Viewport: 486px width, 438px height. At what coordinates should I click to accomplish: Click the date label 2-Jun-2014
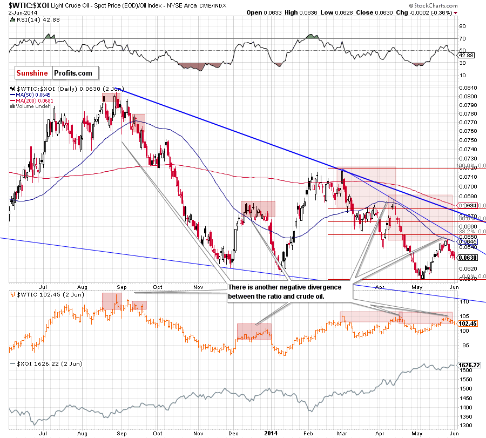tap(23, 13)
